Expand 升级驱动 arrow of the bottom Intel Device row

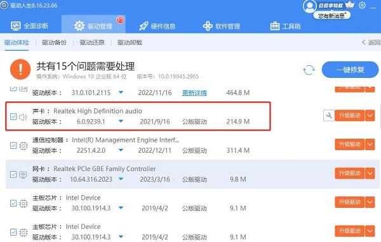(370, 231)
